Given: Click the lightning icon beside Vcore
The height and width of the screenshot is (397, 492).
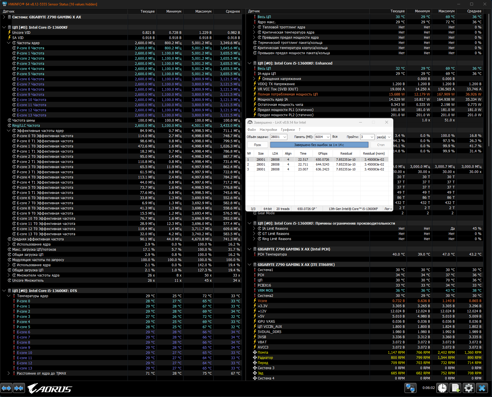Looking at the screenshot, I should 255,301.
